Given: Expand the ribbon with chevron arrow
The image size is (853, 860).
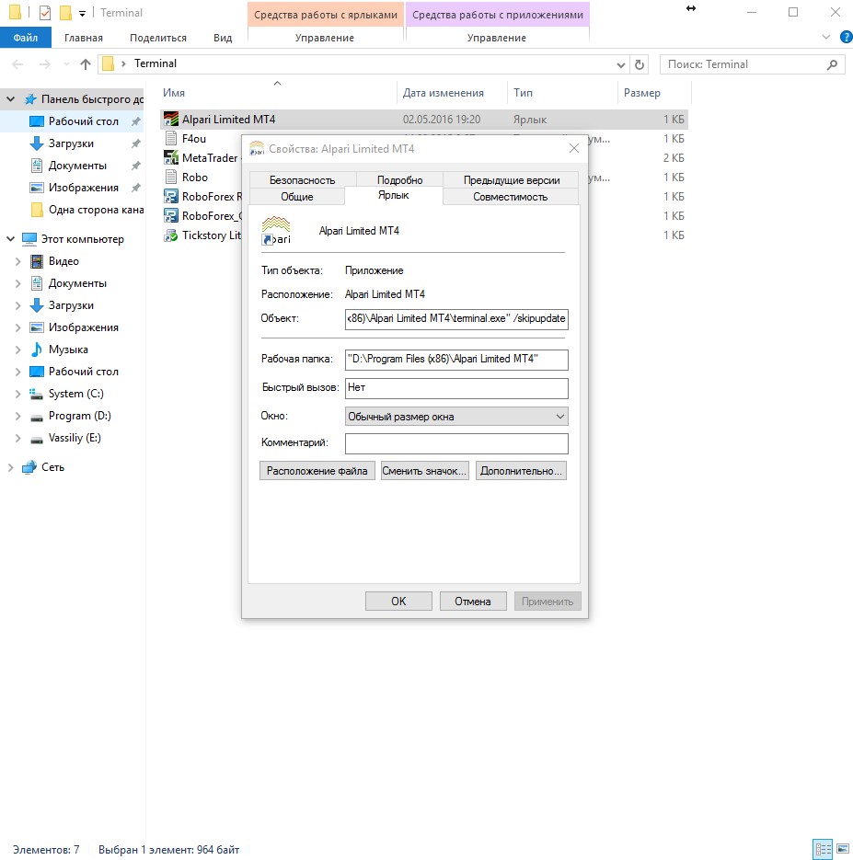Looking at the screenshot, I should coord(826,38).
